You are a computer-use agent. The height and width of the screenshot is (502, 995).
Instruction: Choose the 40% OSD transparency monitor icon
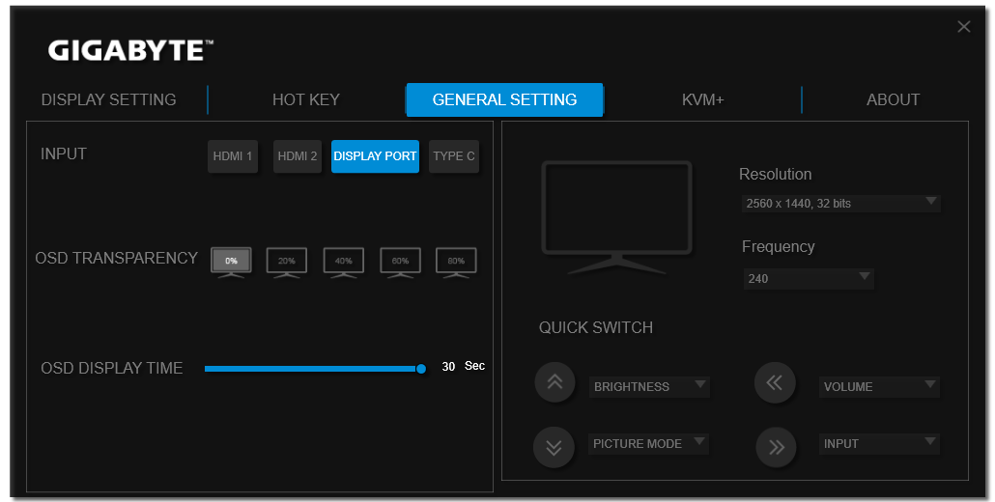pyautogui.click(x=343, y=263)
